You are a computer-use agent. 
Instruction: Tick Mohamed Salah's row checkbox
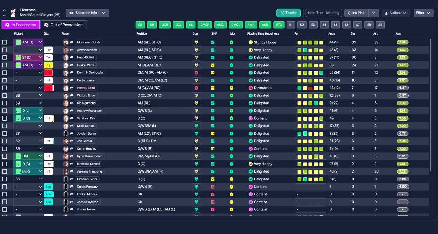[4, 42]
